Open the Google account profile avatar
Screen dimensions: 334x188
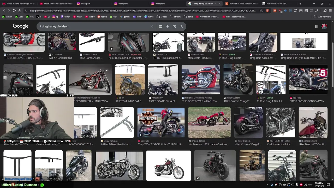point(324,26)
